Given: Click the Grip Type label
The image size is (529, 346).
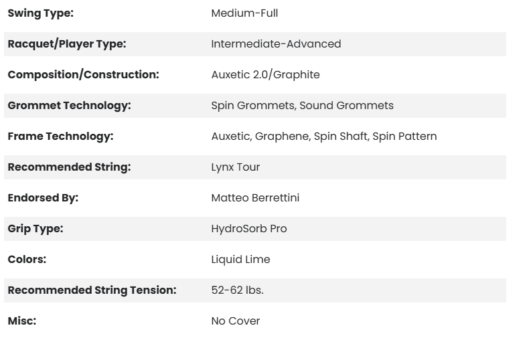Looking at the screenshot, I should (35, 229).
